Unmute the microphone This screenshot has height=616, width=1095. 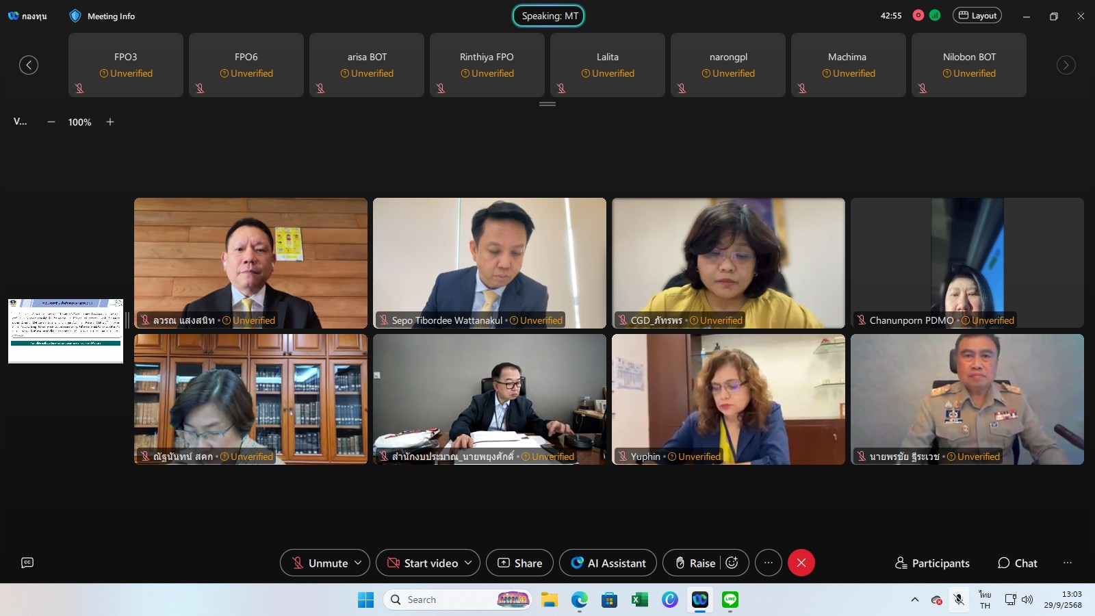[x=320, y=563]
